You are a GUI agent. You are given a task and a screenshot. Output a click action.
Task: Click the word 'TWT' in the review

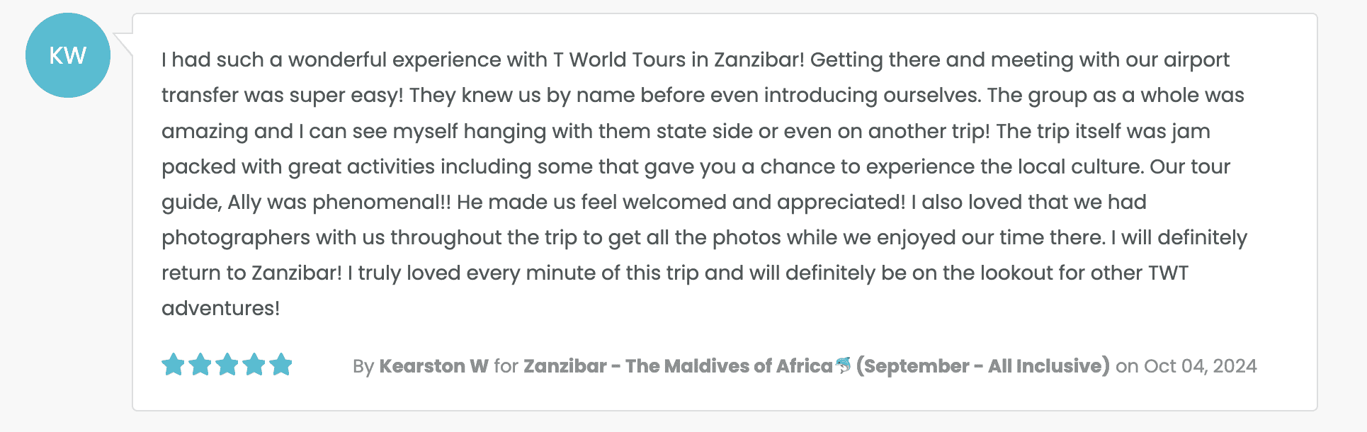tap(1168, 273)
